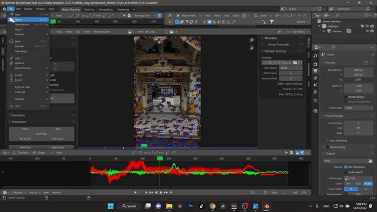Viewport: 377px width, 212px height.
Task: Open the Tool properties tab icon
Action: (316, 56)
